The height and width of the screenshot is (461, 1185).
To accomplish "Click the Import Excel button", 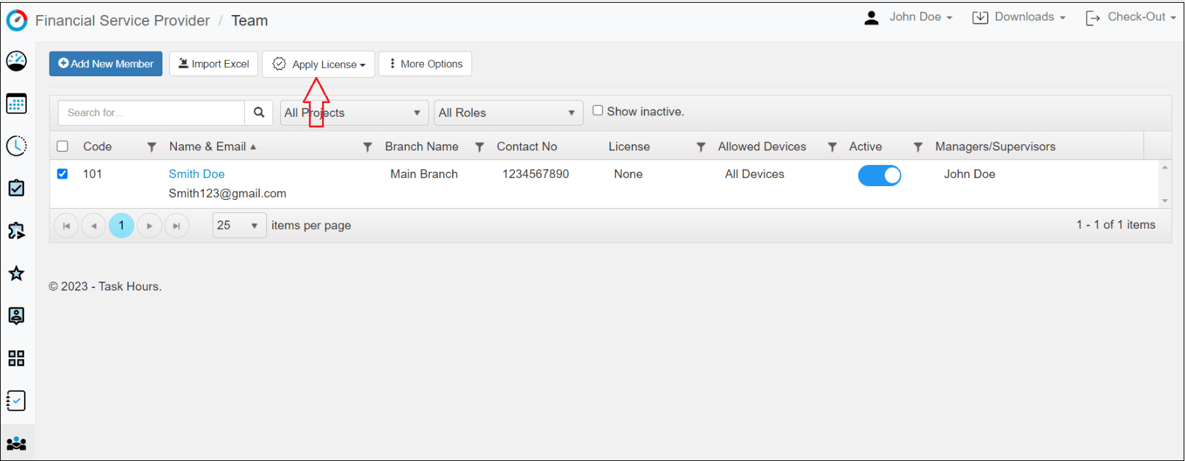I will (x=214, y=64).
